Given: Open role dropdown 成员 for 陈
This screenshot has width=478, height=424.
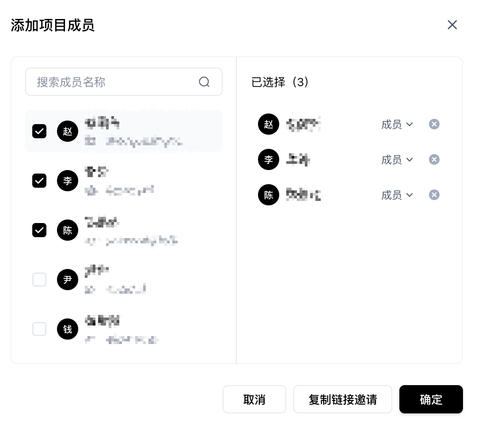Looking at the screenshot, I should pyautogui.click(x=397, y=195).
